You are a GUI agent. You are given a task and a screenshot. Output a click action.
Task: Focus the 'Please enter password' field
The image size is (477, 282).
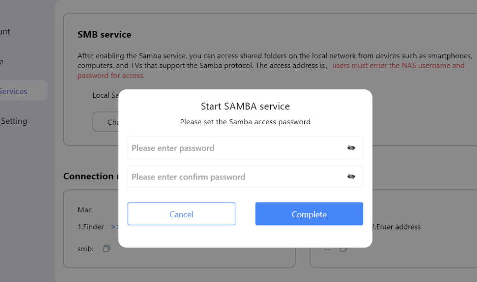pyautogui.click(x=235, y=148)
